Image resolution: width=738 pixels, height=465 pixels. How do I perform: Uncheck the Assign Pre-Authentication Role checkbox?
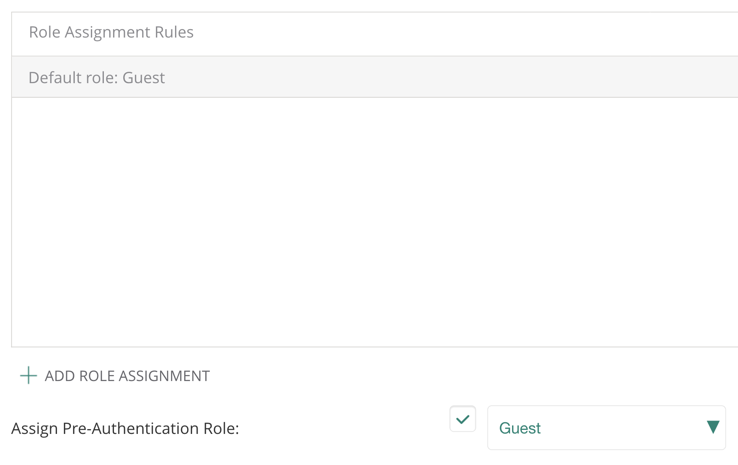pos(462,419)
